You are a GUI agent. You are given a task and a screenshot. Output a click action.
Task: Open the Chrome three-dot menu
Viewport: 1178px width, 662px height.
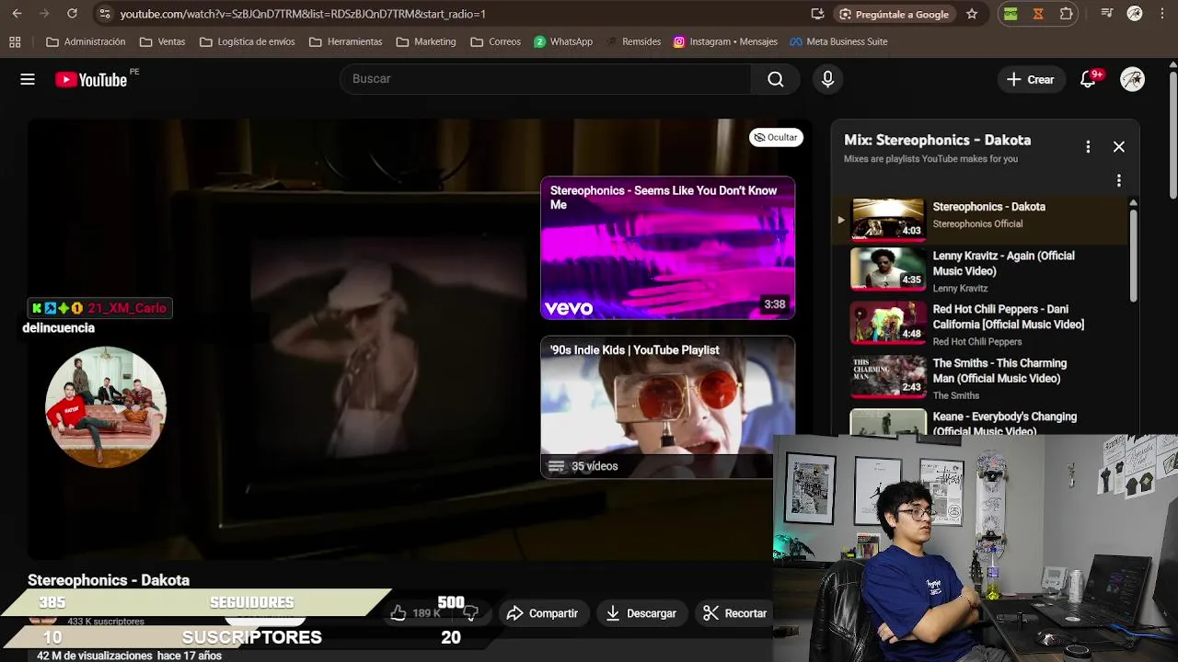pos(1161,14)
